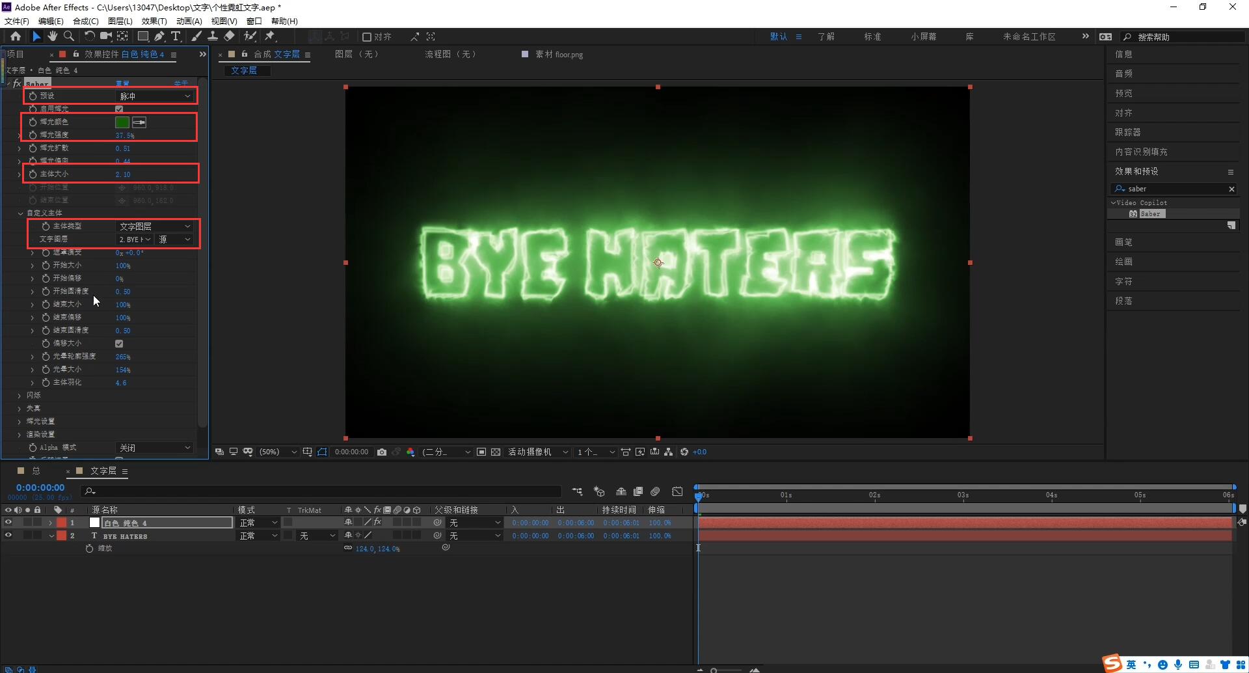Toggle motion blur switch in timeline header
1249x673 pixels.
point(655,491)
